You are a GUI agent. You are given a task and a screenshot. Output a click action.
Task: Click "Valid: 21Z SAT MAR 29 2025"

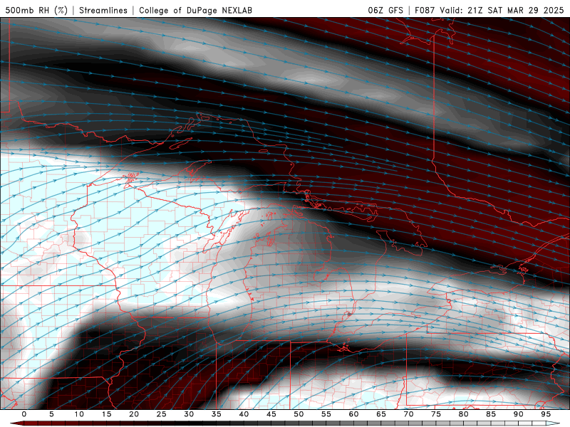pyautogui.click(x=502, y=10)
